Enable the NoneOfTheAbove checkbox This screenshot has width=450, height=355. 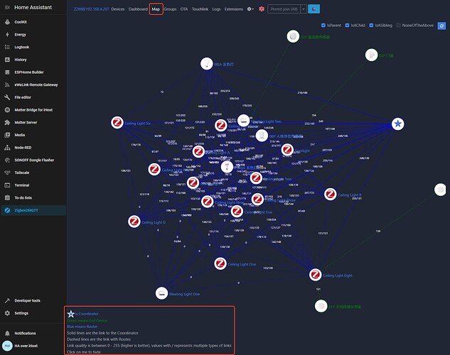coord(398,26)
